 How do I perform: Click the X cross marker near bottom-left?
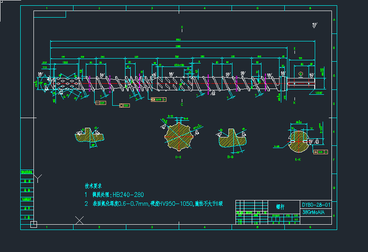pyautogui.click(x=80, y=220)
